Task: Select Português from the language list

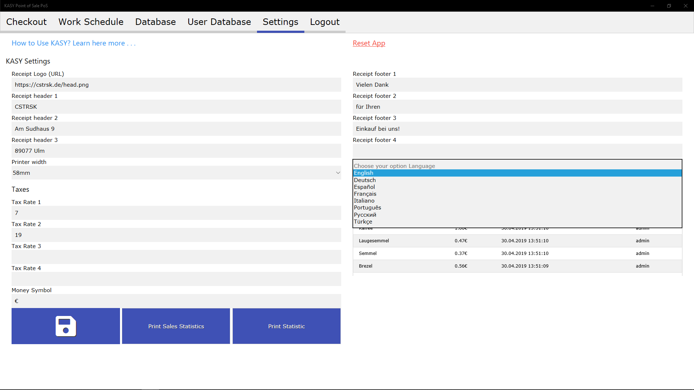Action: [x=517, y=208]
